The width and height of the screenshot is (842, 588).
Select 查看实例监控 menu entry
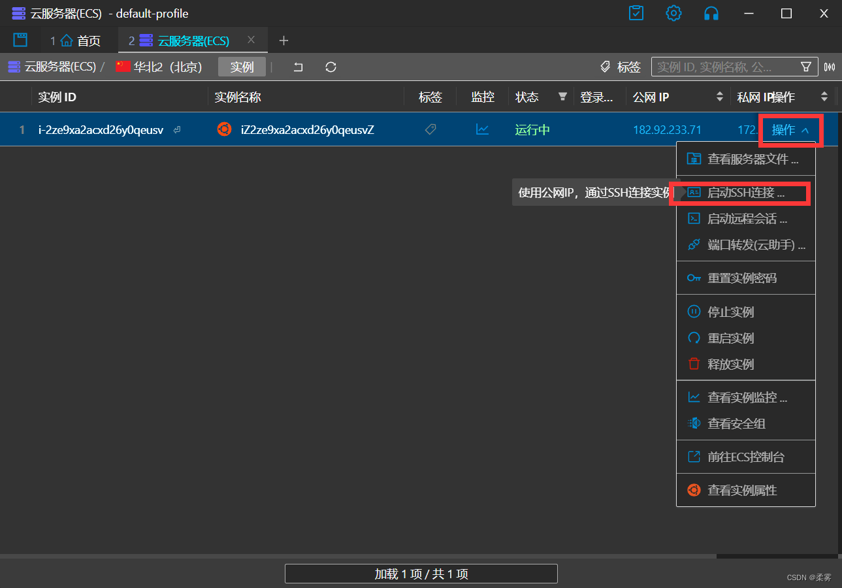pyautogui.click(x=746, y=397)
